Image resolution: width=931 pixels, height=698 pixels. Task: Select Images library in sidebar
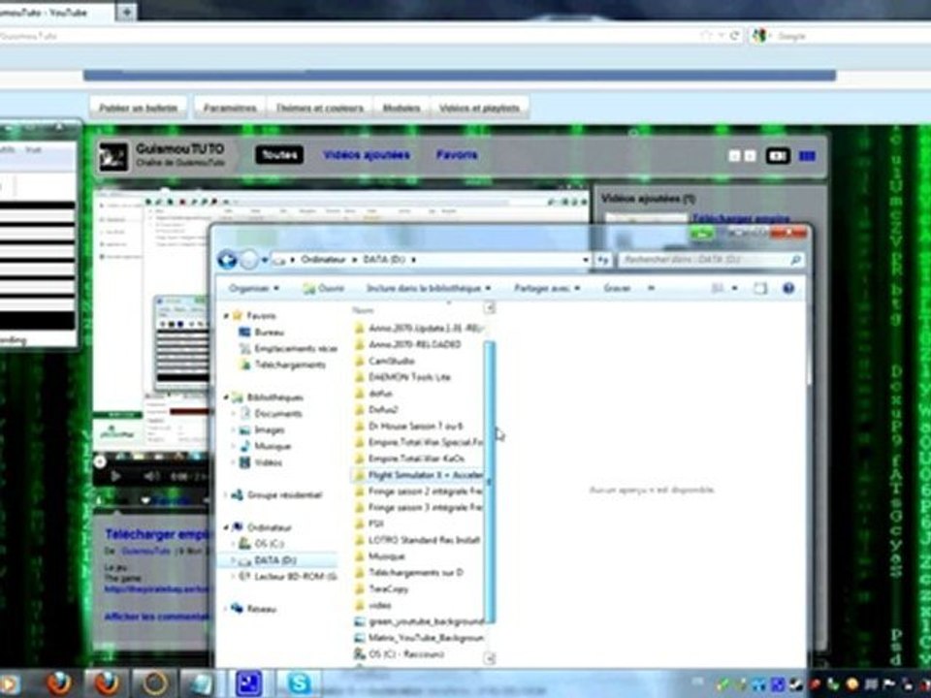pyautogui.click(x=262, y=429)
